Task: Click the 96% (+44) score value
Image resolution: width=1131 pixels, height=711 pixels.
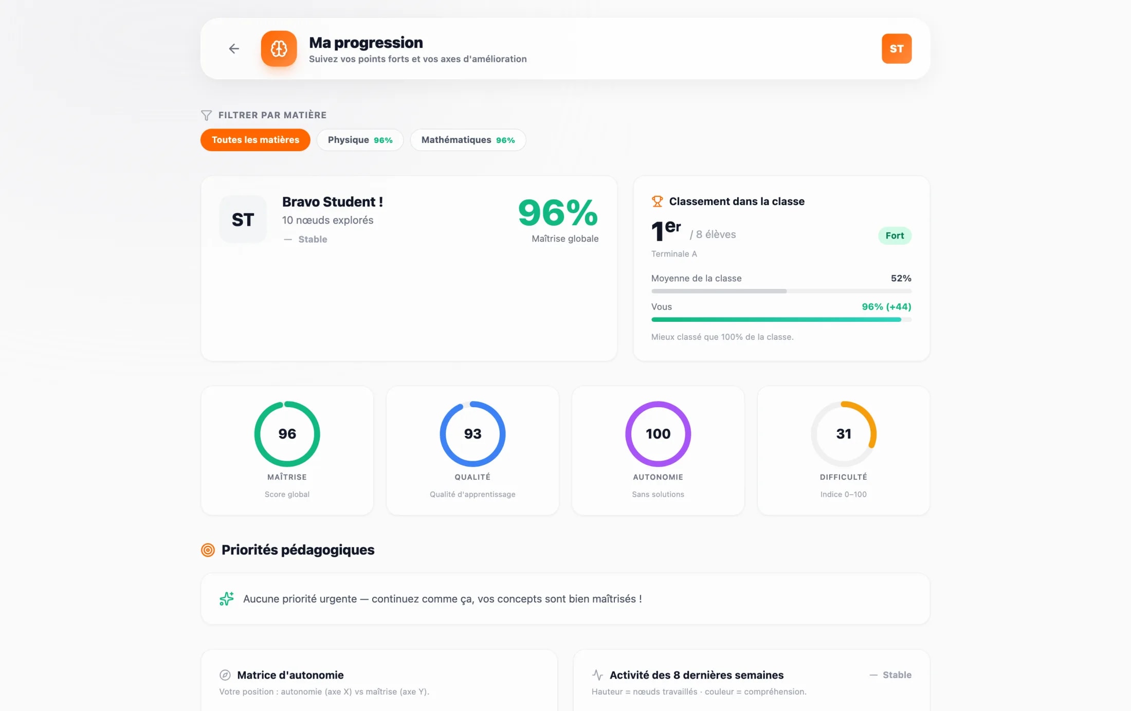Action: (887, 306)
